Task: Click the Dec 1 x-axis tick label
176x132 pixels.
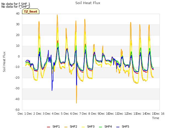Action: [x=22, y=114]
